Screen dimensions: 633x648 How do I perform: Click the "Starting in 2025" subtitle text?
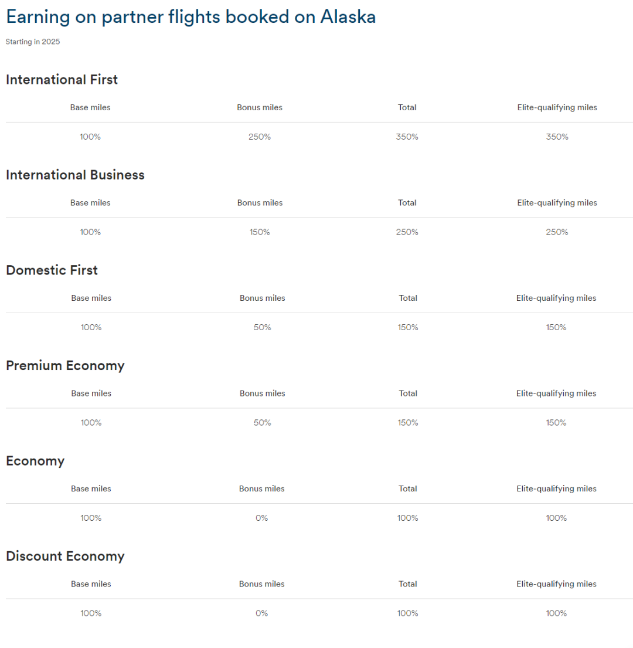[x=33, y=42]
